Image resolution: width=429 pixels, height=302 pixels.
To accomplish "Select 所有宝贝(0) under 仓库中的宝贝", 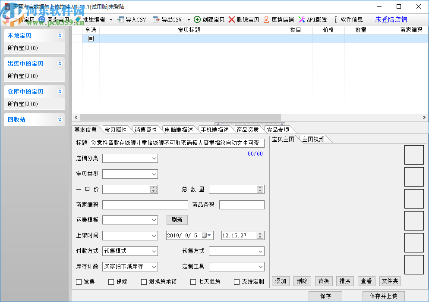I will click(23, 104).
